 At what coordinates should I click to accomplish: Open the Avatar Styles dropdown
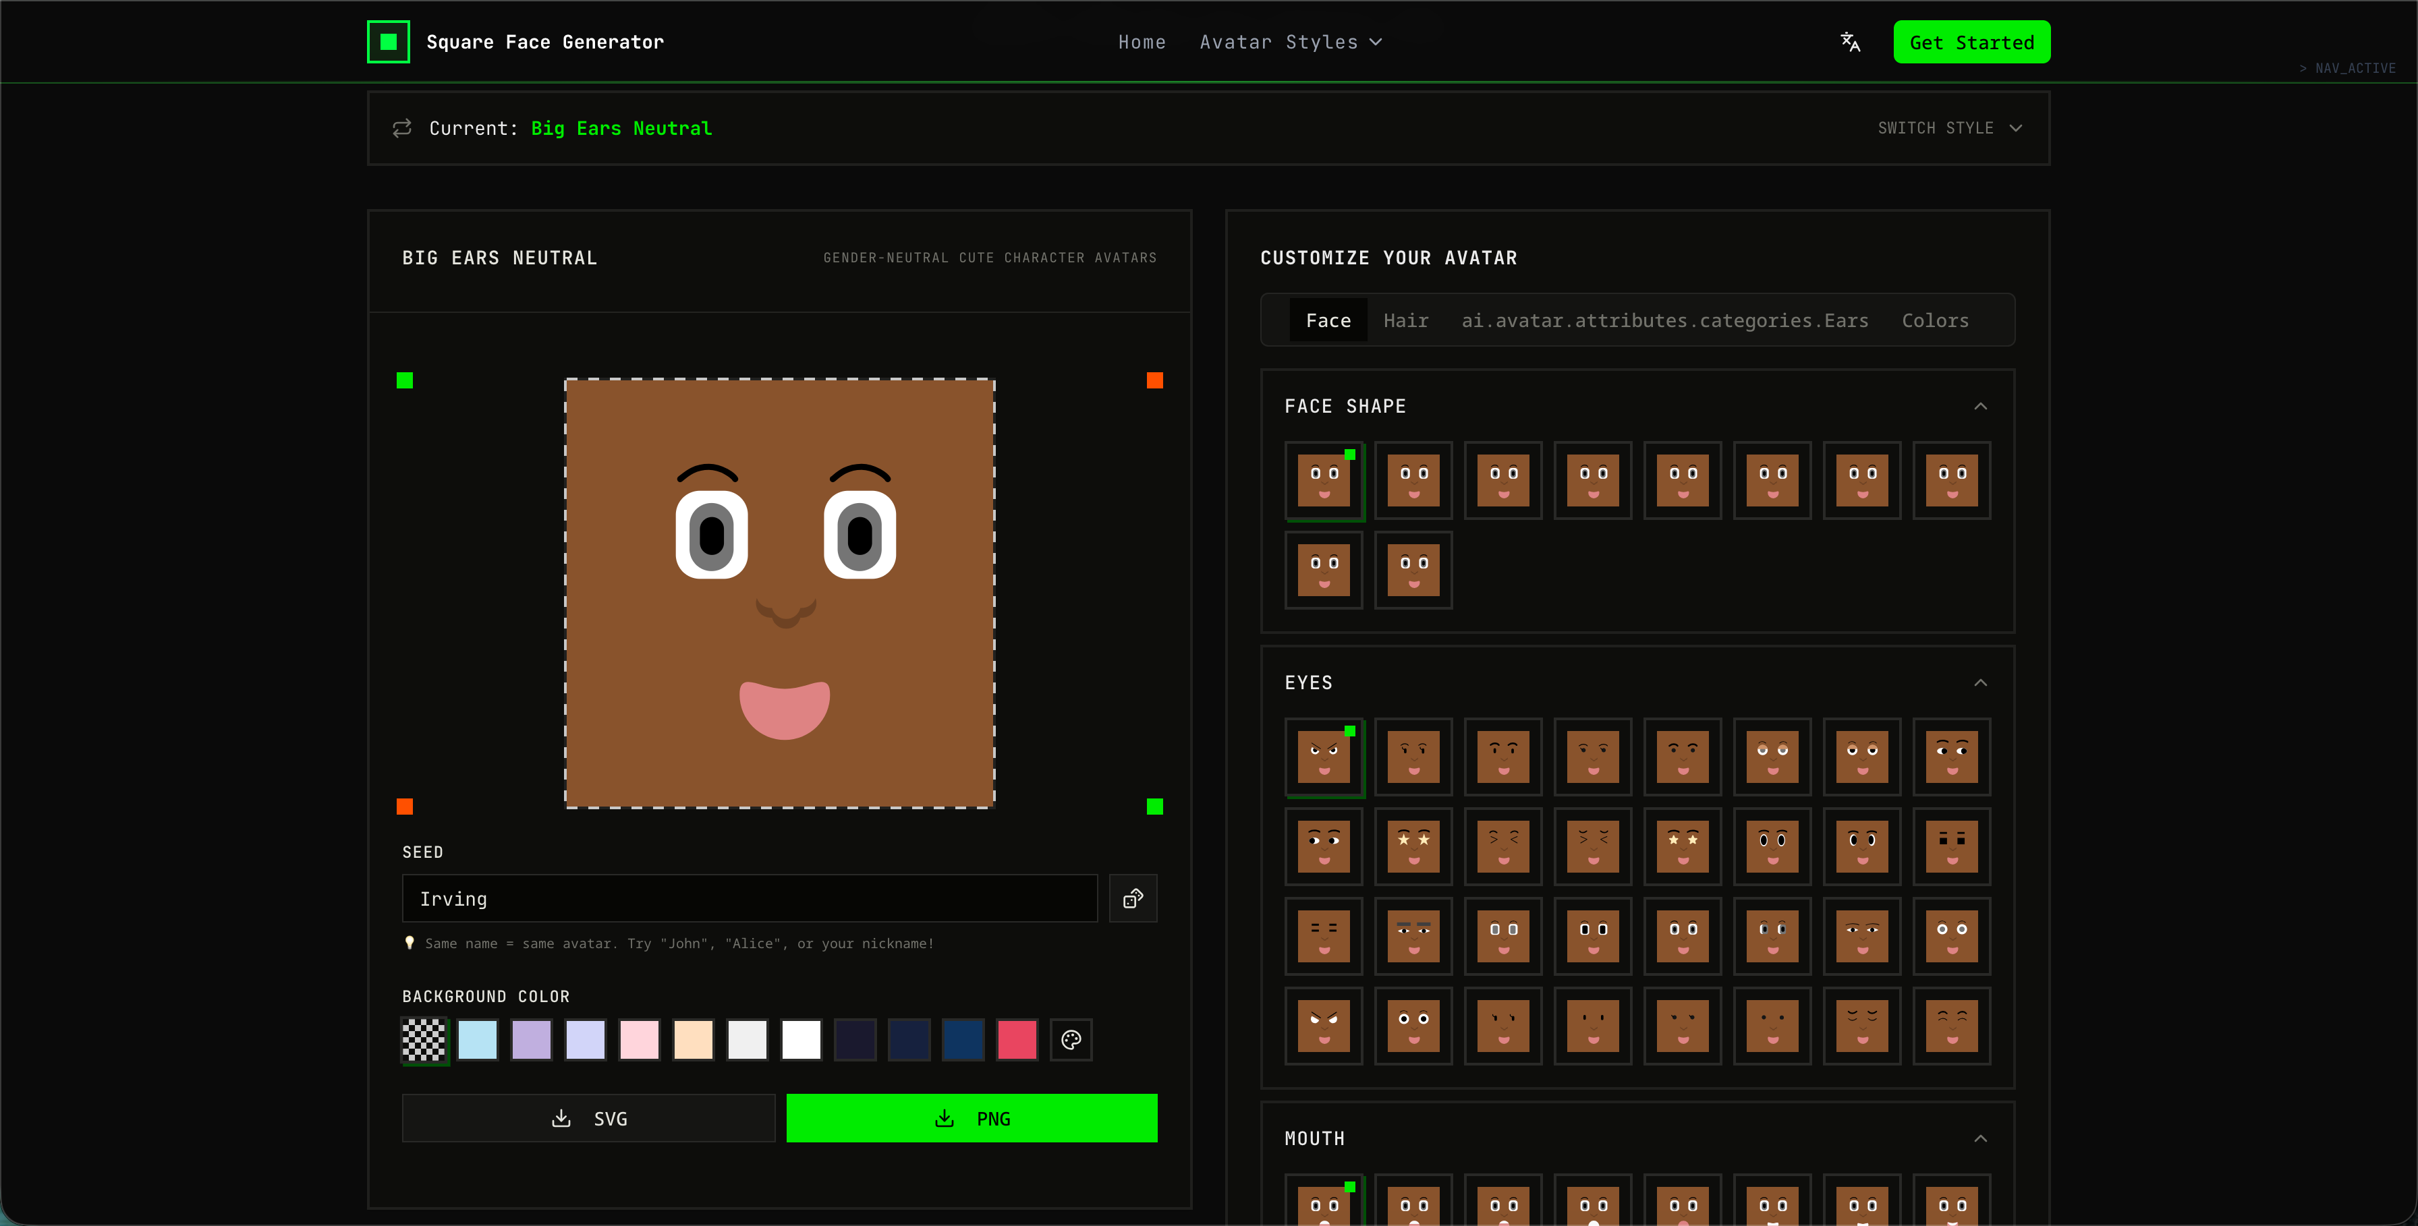click(1291, 41)
